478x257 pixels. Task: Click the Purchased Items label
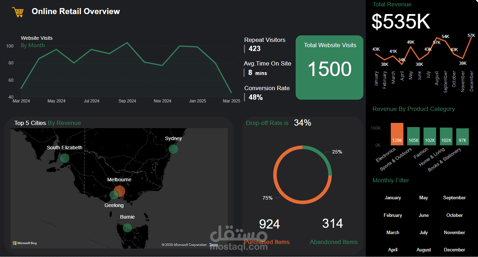[266, 242]
